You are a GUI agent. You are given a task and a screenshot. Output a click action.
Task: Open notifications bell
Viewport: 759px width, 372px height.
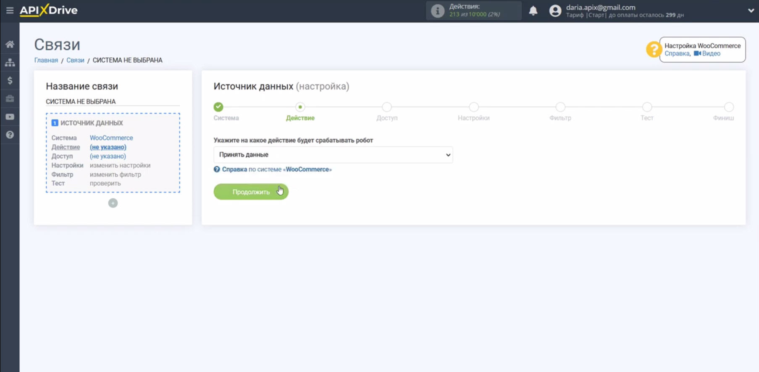click(533, 11)
